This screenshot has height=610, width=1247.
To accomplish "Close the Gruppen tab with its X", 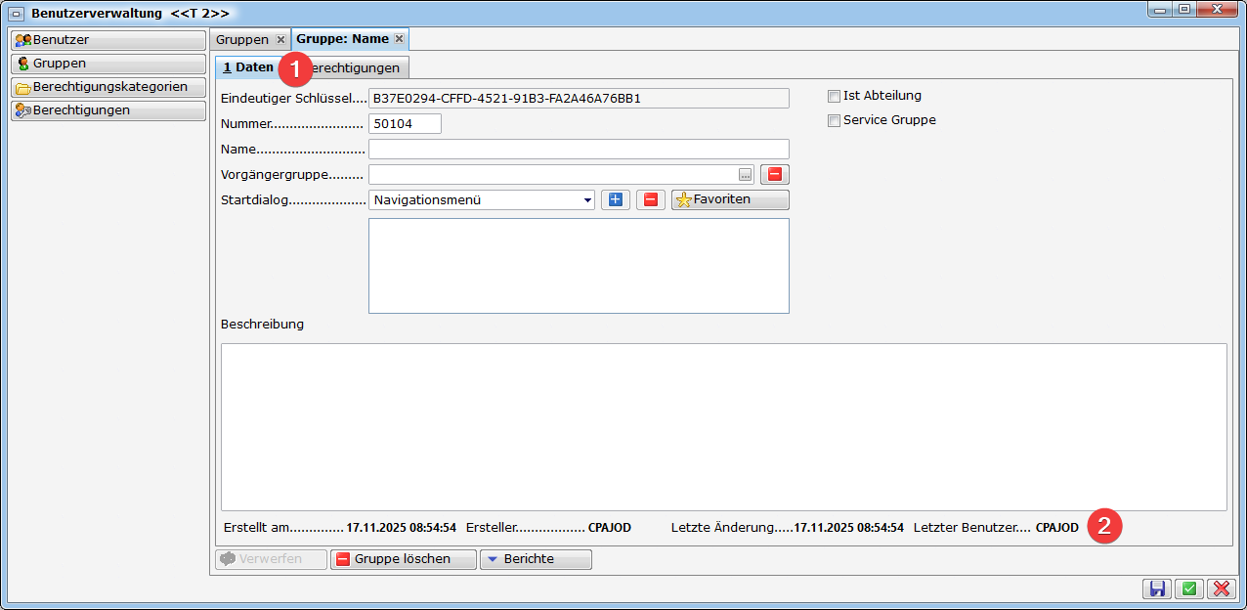I will (280, 39).
